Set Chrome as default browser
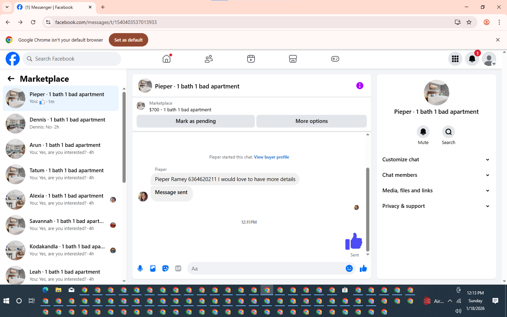 pyautogui.click(x=129, y=40)
